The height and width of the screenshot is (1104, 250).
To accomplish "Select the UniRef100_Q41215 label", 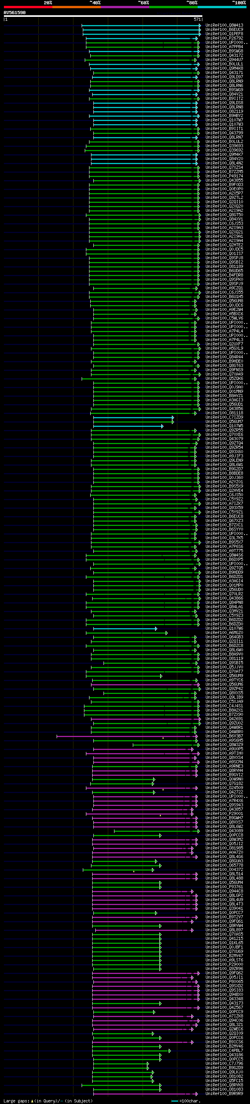I will (224, 939).
